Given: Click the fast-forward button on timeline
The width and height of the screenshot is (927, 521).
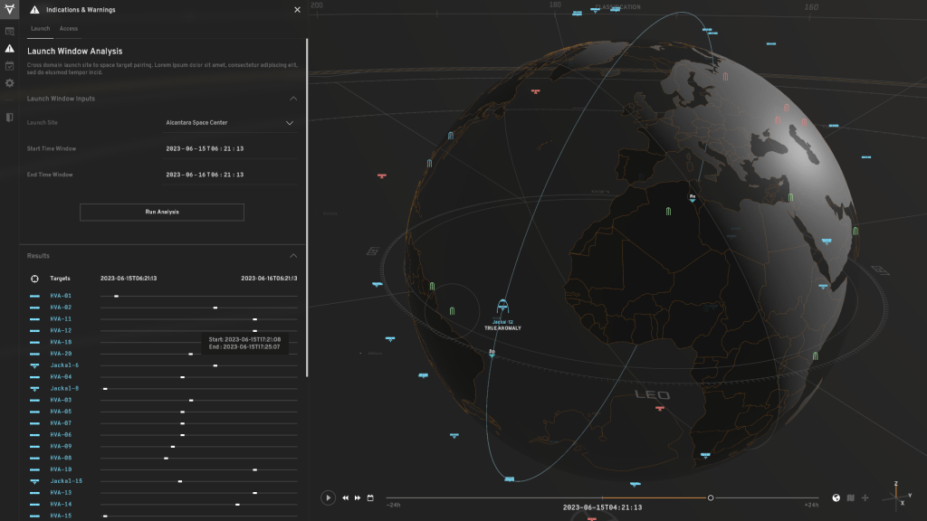Looking at the screenshot, I should (x=358, y=497).
